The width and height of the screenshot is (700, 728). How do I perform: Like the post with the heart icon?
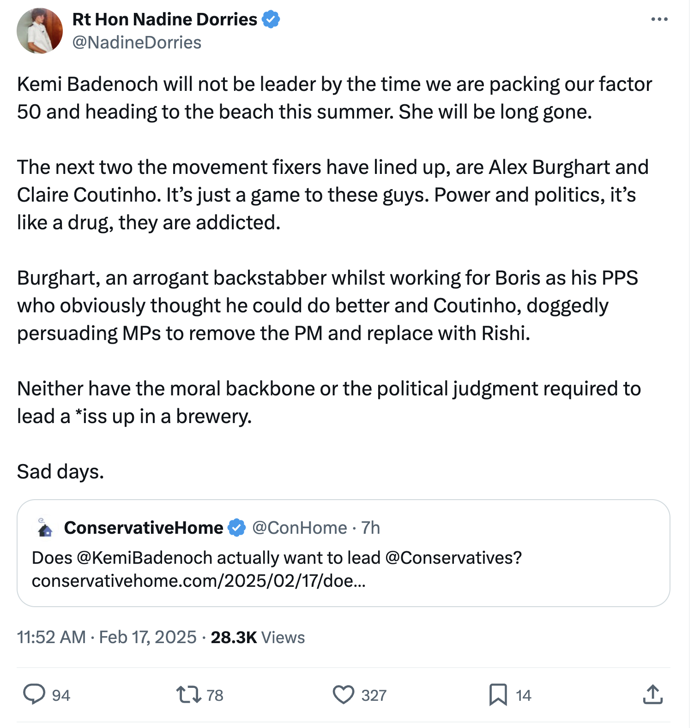(x=344, y=694)
